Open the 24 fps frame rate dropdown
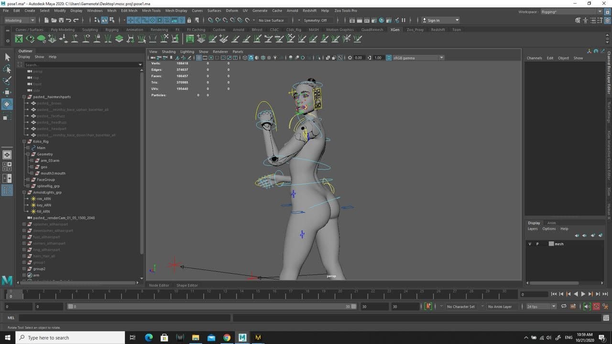612x344 pixels. [x=541, y=306]
